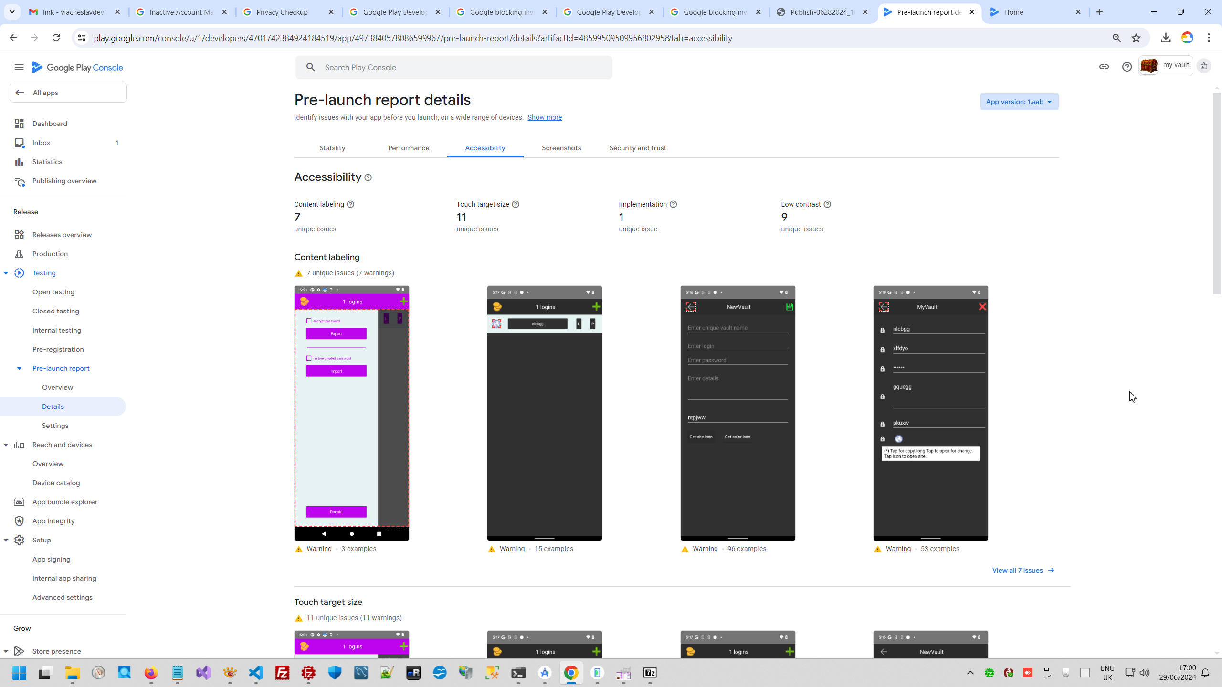1222x687 pixels.
Task: Open FileZilla from the taskbar
Action: (x=283, y=673)
